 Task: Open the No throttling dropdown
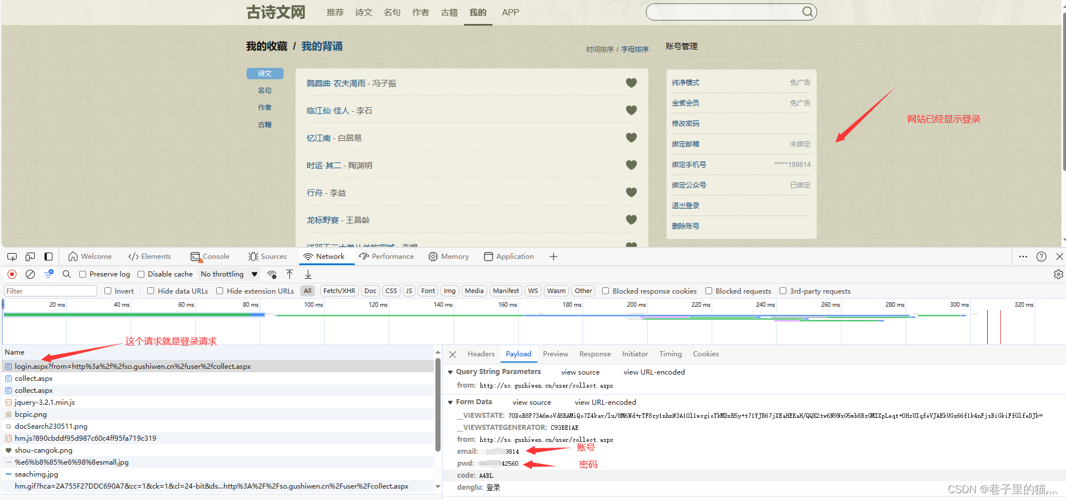(229, 274)
